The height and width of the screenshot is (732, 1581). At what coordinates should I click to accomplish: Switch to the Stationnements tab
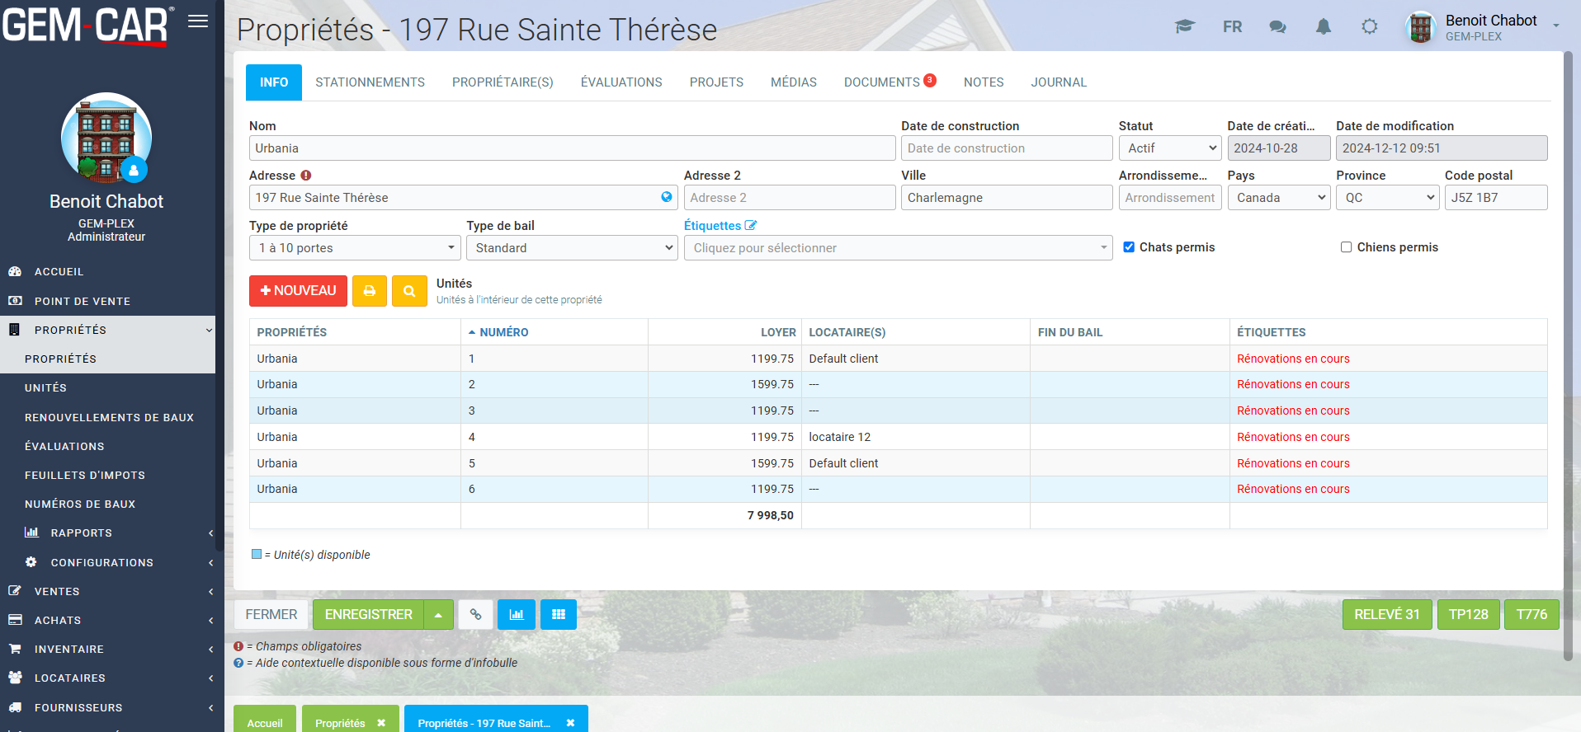pyautogui.click(x=370, y=82)
